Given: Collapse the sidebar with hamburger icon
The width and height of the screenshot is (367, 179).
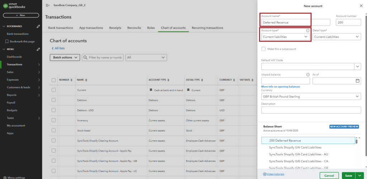Looking at the screenshot, I should 48,6.
